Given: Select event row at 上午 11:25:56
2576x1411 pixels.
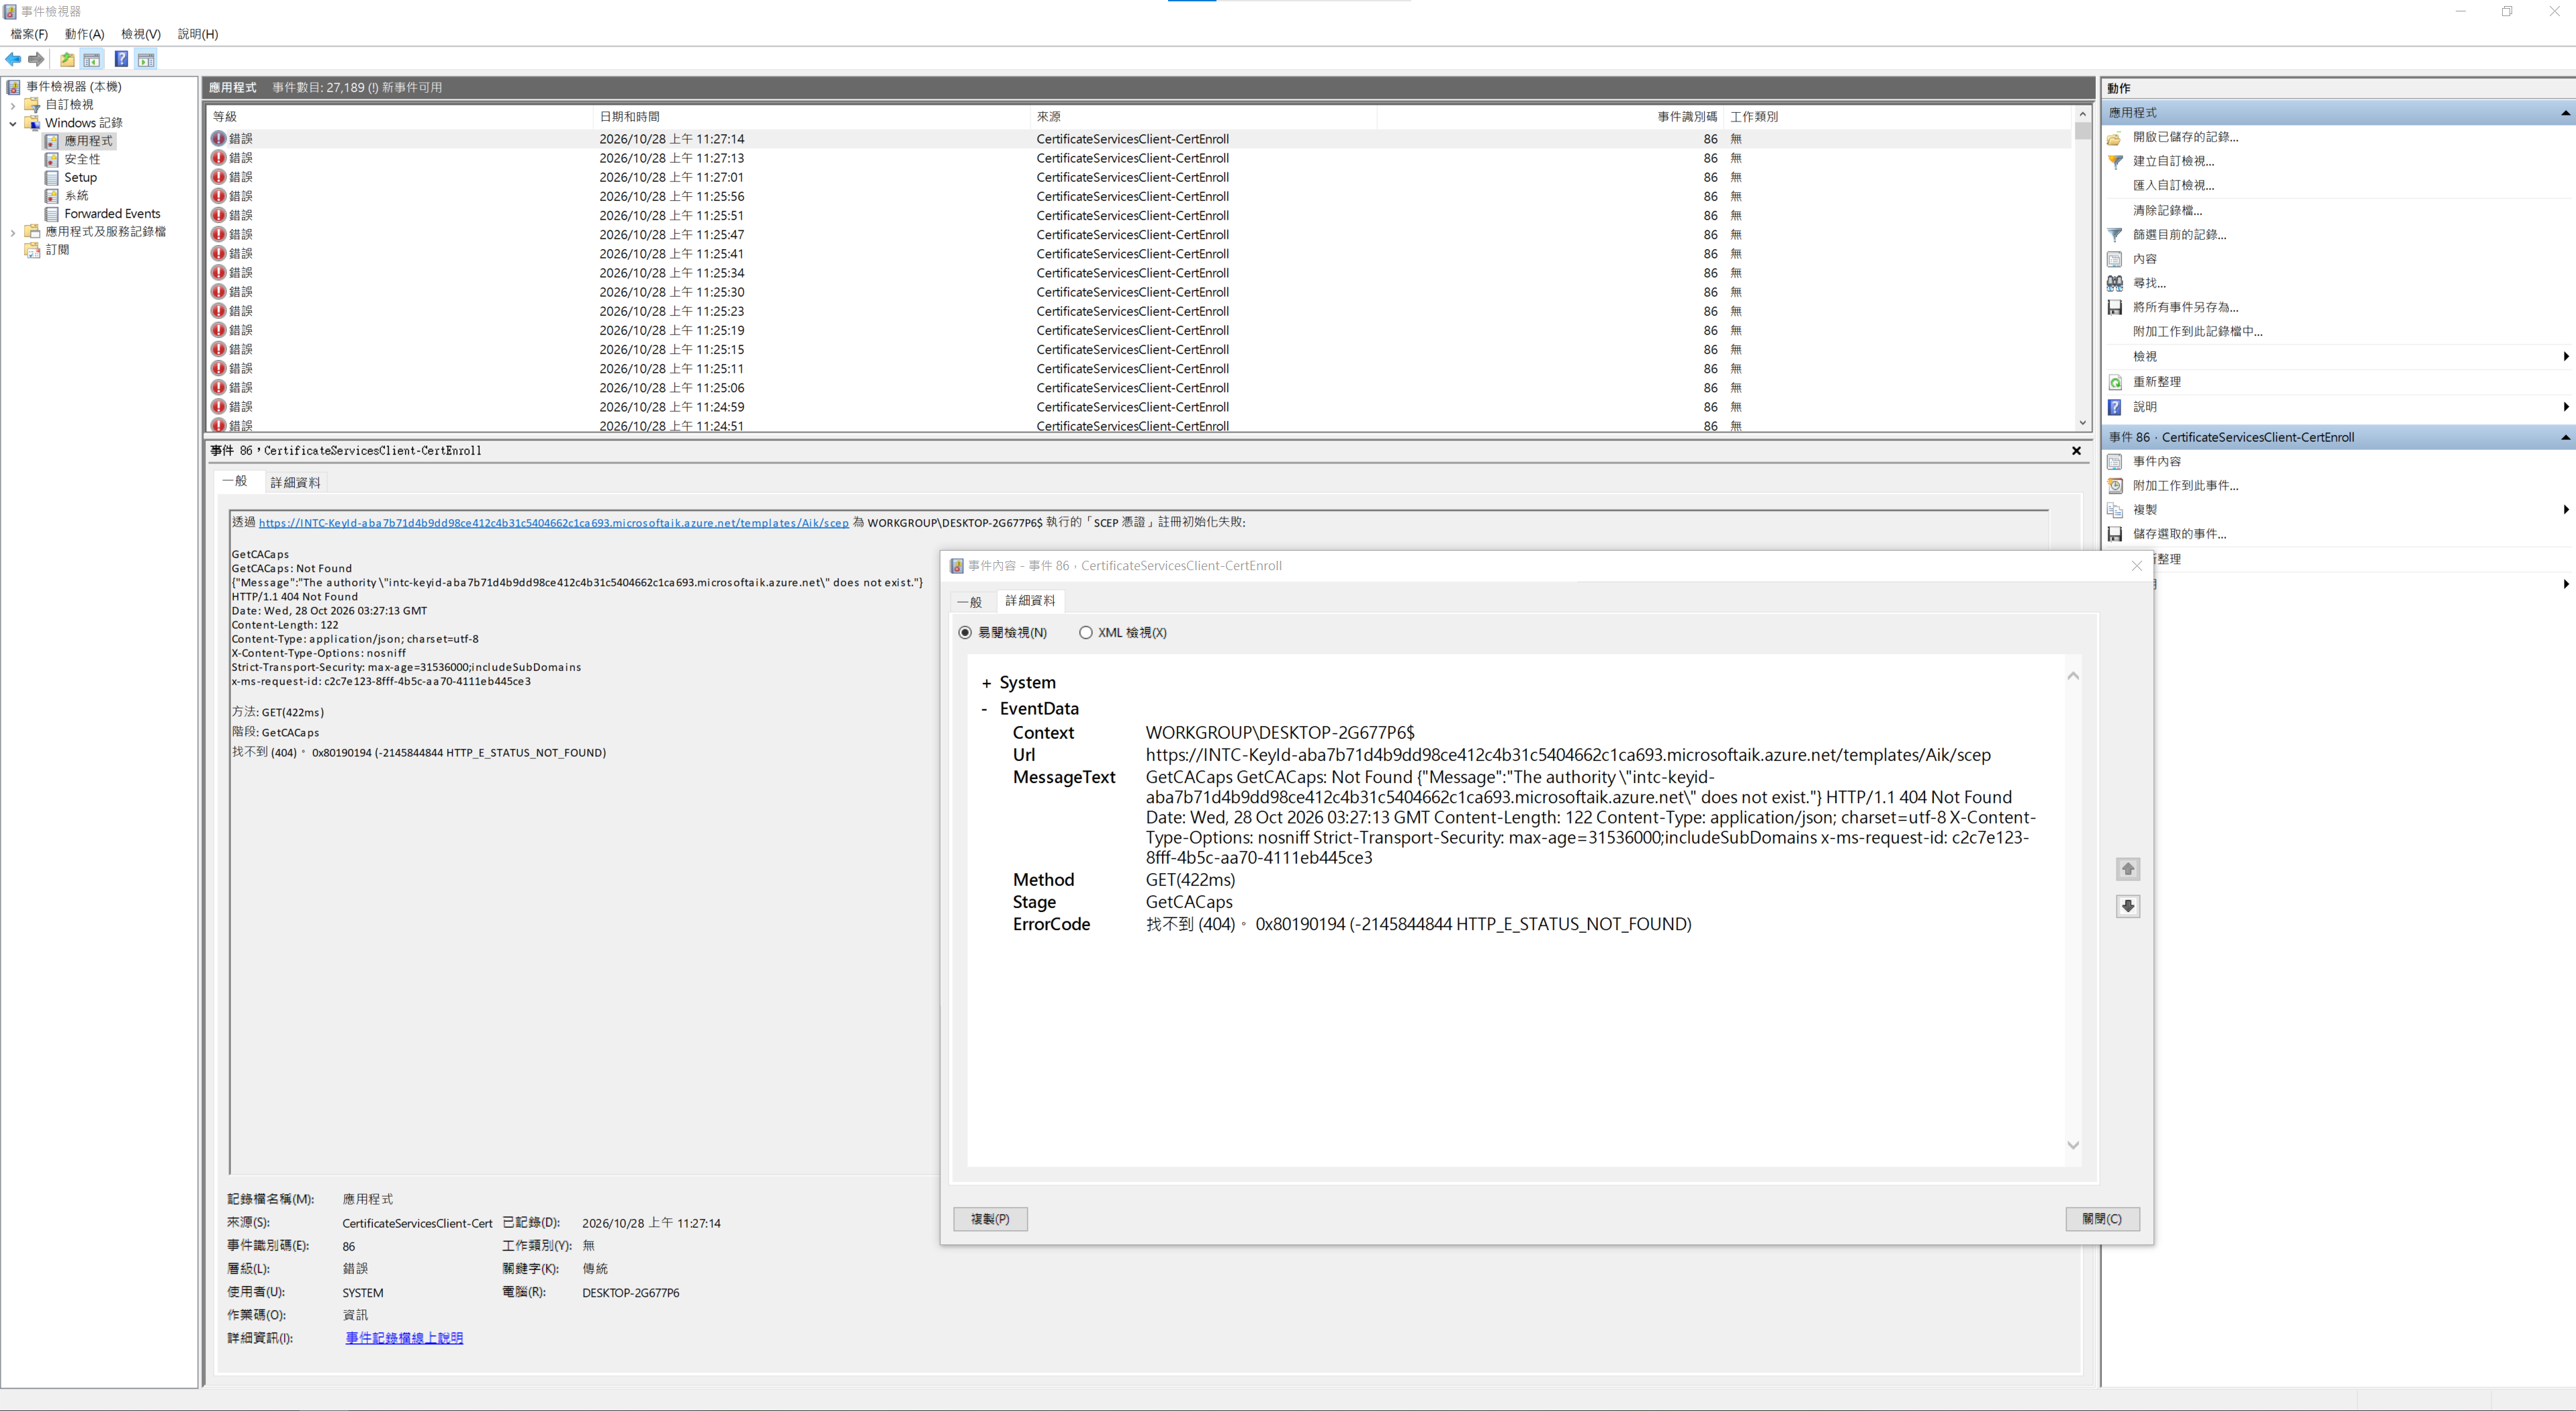Looking at the screenshot, I should coord(1138,196).
